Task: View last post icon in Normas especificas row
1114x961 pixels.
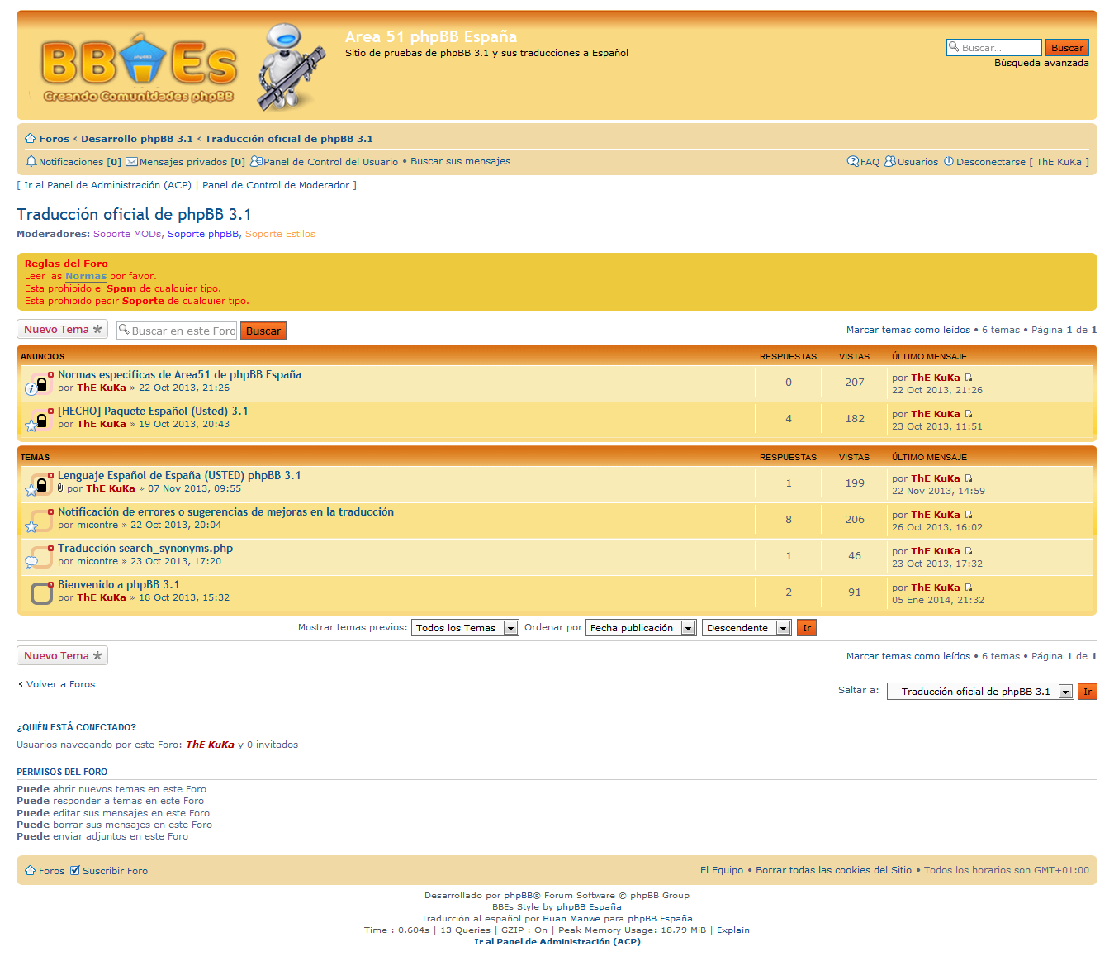Action: point(969,378)
